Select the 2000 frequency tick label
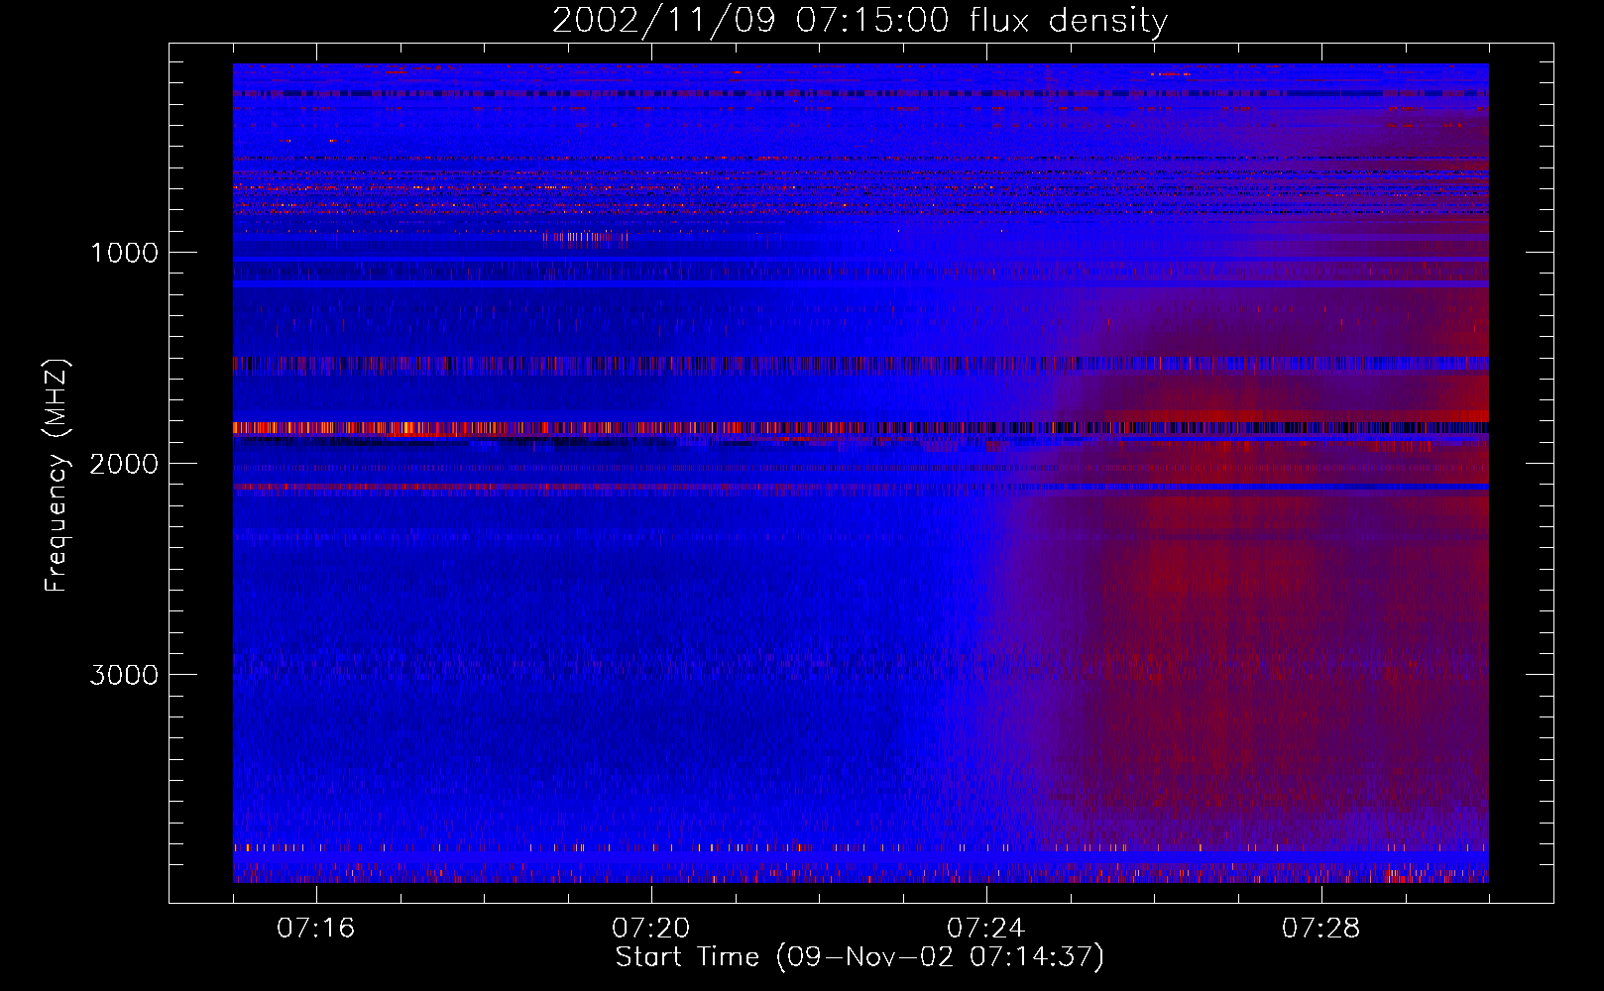Image resolution: width=1604 pixels, height=991 pixels. (124, 464)
